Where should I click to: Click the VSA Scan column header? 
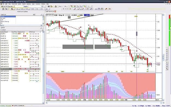(x=35, y=32)
